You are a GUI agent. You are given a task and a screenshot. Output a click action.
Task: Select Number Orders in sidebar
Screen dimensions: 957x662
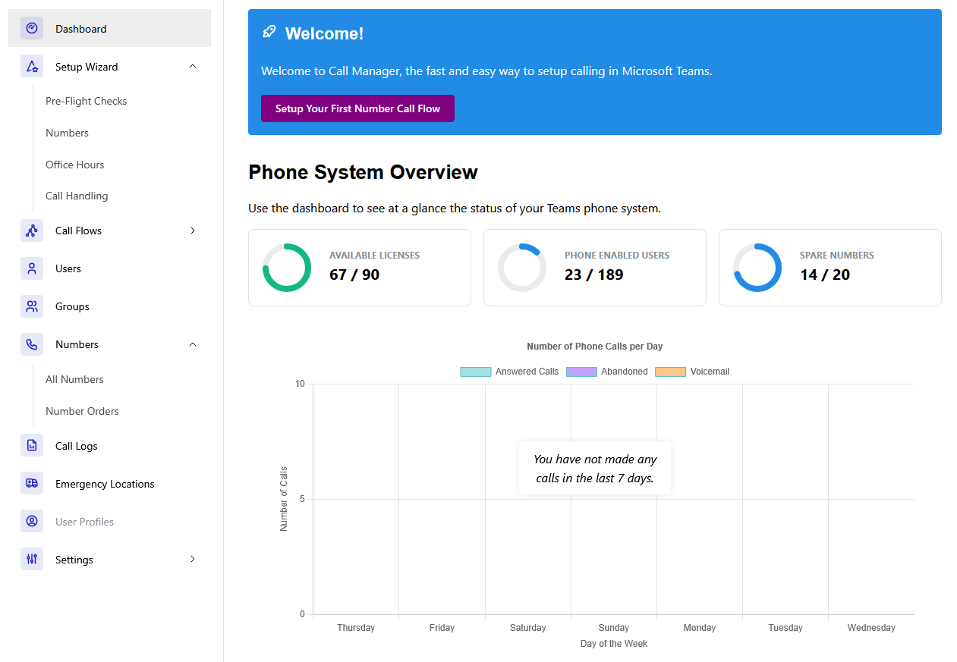coord(82,411)
